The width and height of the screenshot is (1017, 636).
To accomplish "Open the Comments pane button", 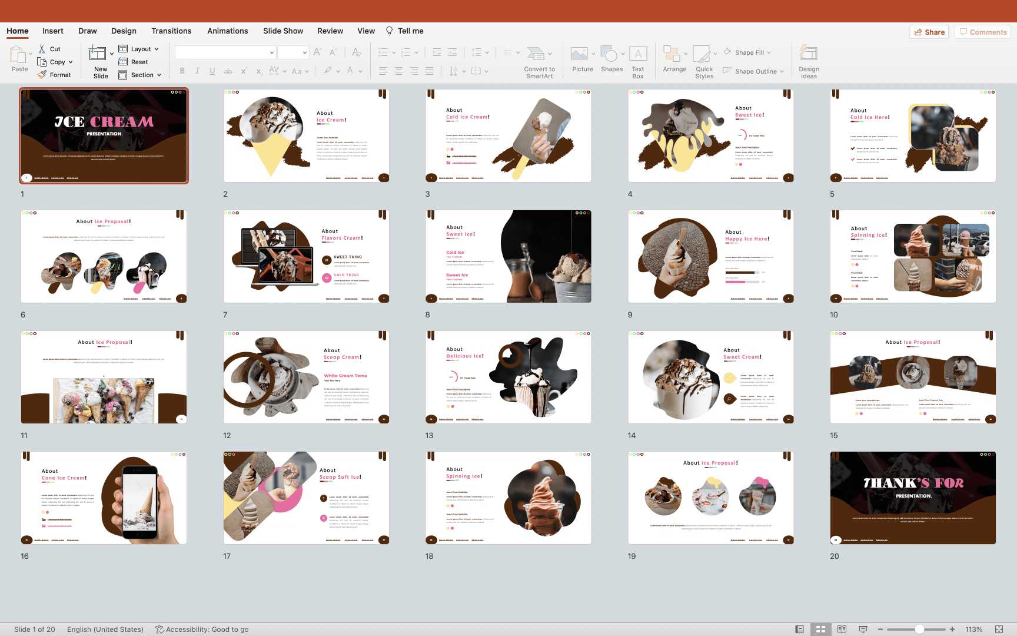I will 982,32.
